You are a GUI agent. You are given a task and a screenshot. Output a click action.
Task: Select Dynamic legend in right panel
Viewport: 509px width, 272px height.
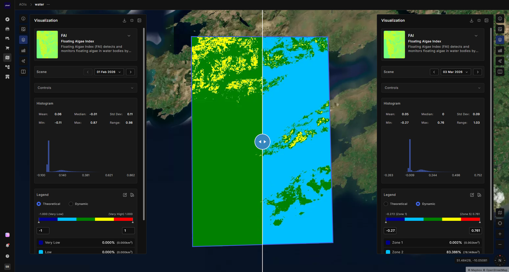(425, 204)
